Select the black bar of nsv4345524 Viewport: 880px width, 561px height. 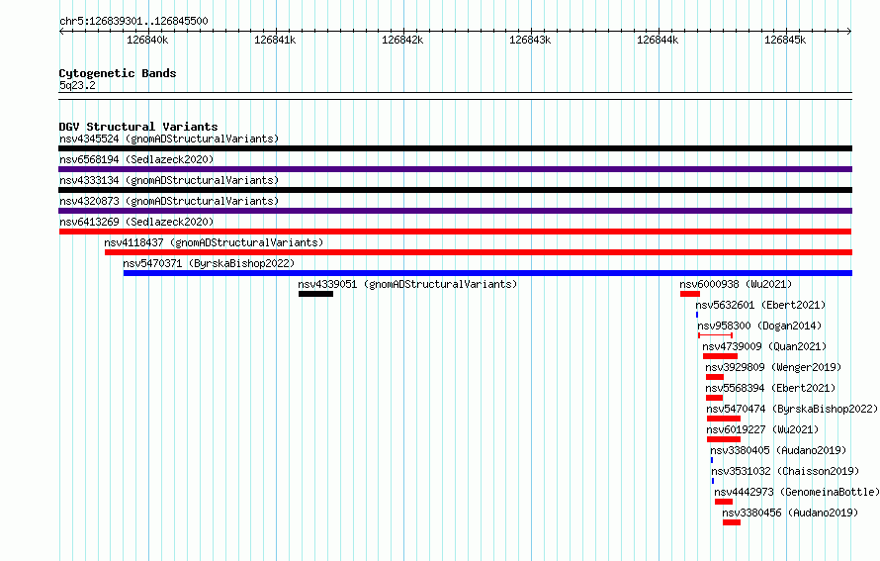click(x=455, y=148)
